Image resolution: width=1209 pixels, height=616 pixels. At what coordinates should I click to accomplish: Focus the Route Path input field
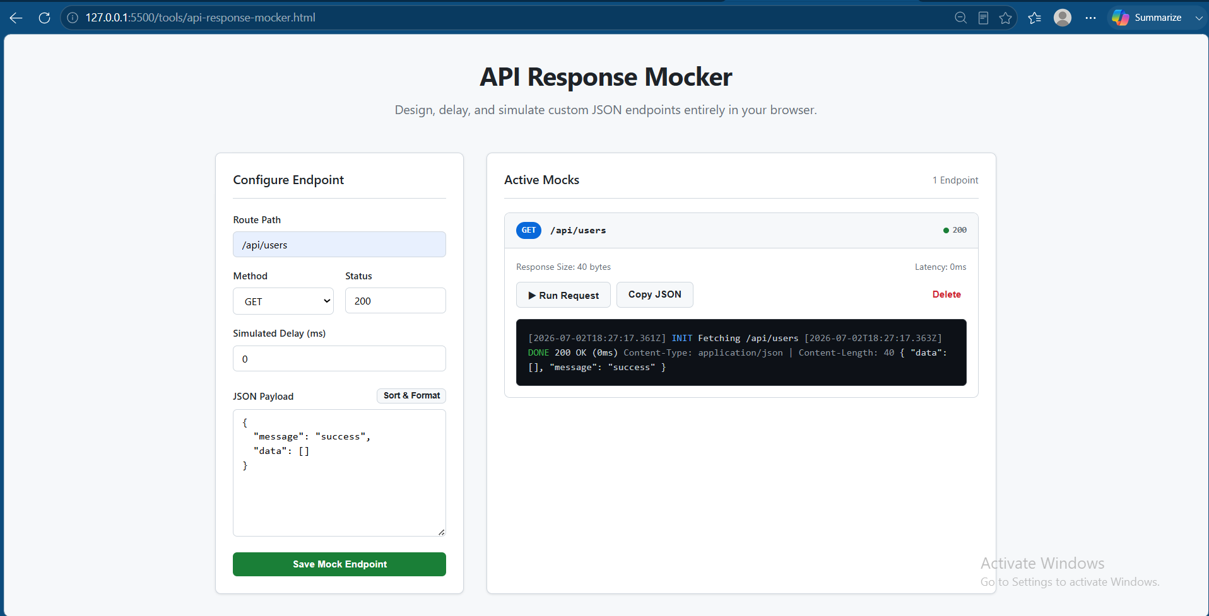339,245
